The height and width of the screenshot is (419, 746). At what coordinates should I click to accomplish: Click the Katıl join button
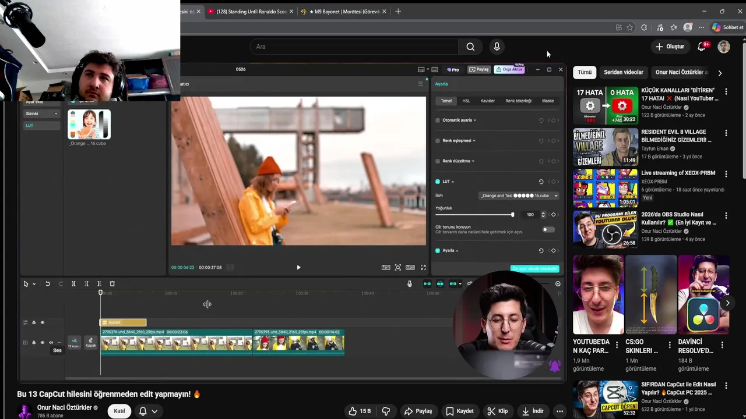(x=119, y=411)
